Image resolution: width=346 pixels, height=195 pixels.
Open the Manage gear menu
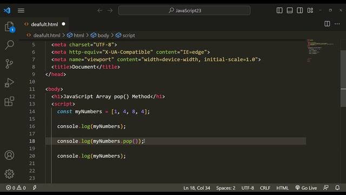(9, 174)
